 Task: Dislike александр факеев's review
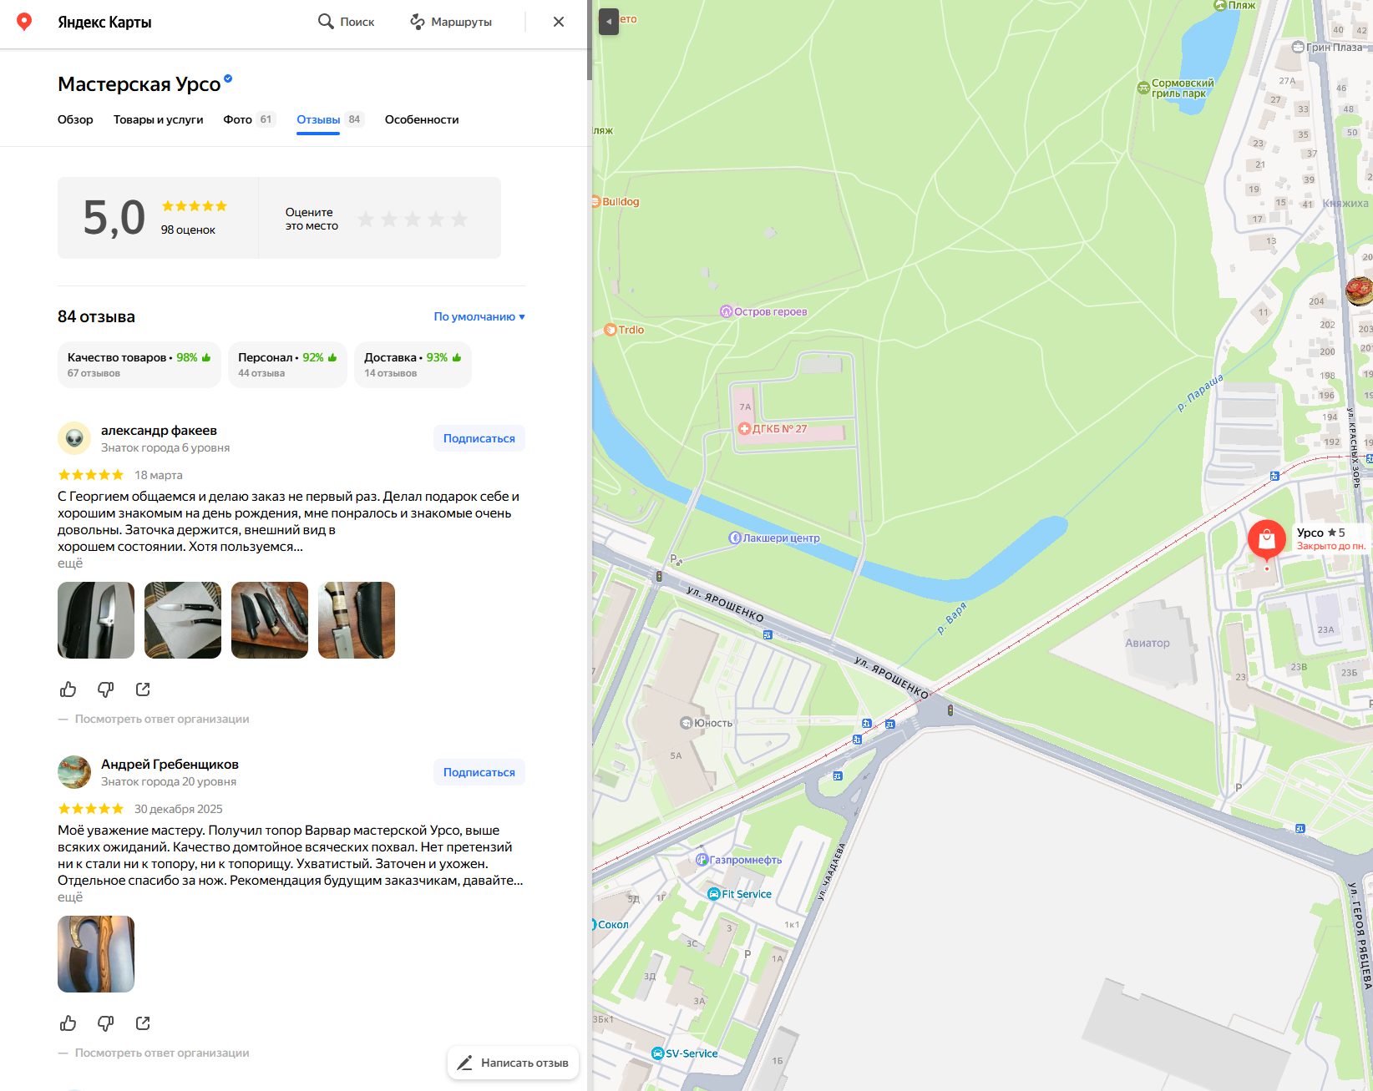[105, 689]
